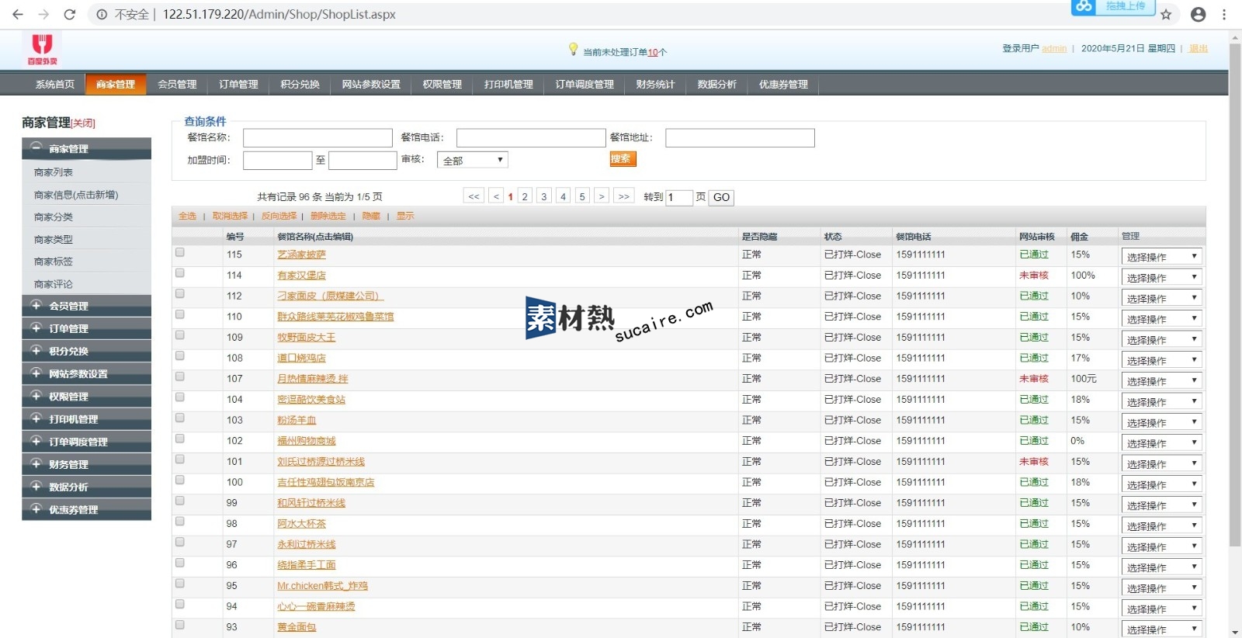Expand 财务管理 sidebar plus icon

coord(36,464)
